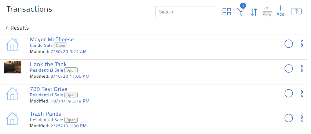The image size is (311, 134).
Task: Open the filter options
Action: (241, 12)
